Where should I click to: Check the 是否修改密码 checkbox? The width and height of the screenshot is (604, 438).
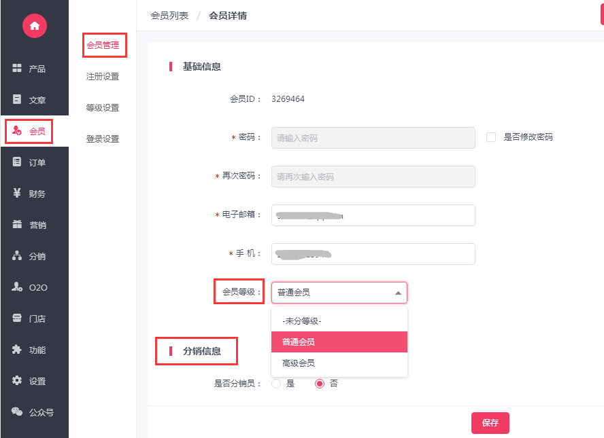tap(491, 137)
